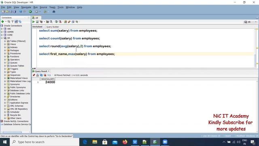259x146 pixels.
Task: Close the Query Result tab
Action: point(49,71)
